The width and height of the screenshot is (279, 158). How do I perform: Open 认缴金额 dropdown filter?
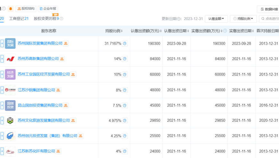[x=216, y=19]
